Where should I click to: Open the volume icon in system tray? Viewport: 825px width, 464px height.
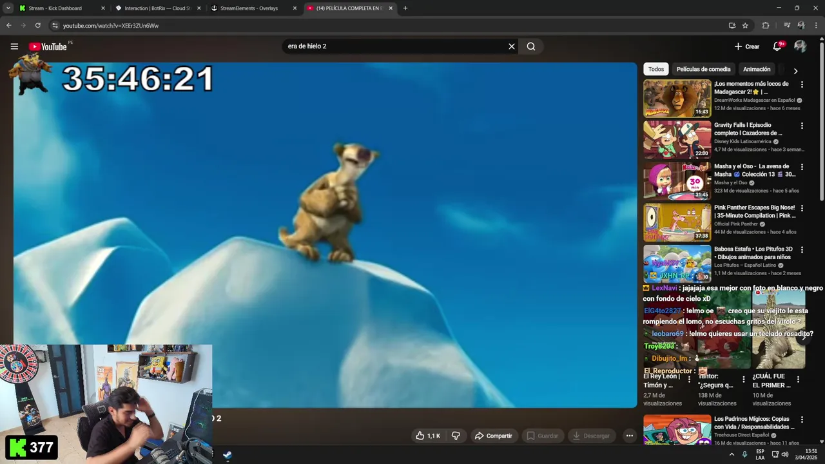784,454
